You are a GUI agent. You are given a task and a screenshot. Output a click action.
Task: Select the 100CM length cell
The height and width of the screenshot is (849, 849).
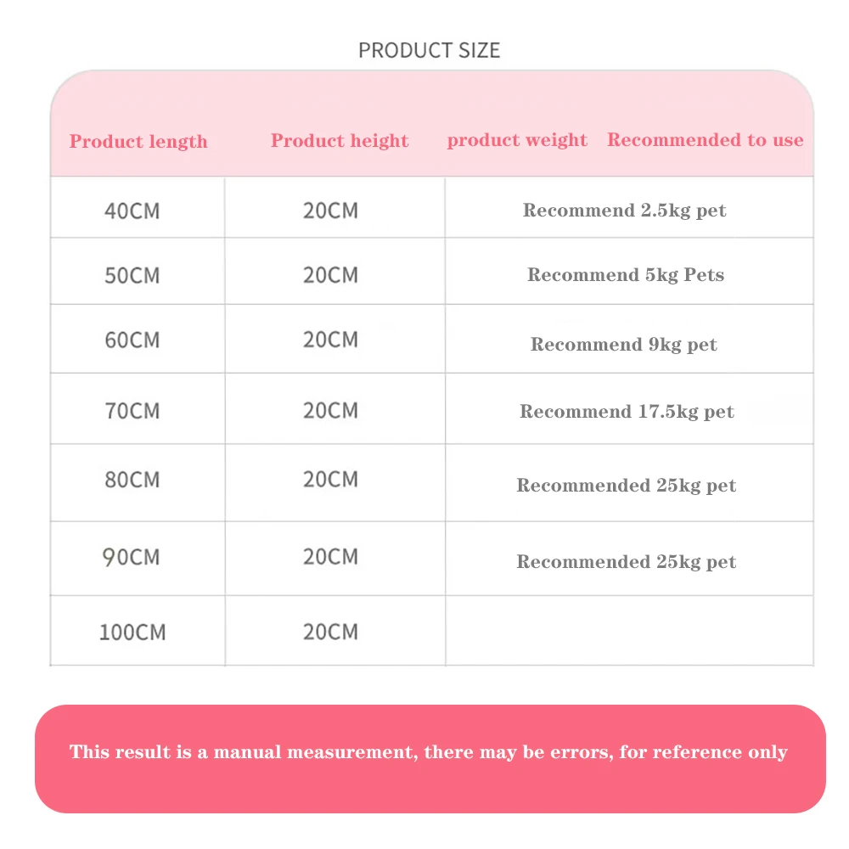coord(132,633)
